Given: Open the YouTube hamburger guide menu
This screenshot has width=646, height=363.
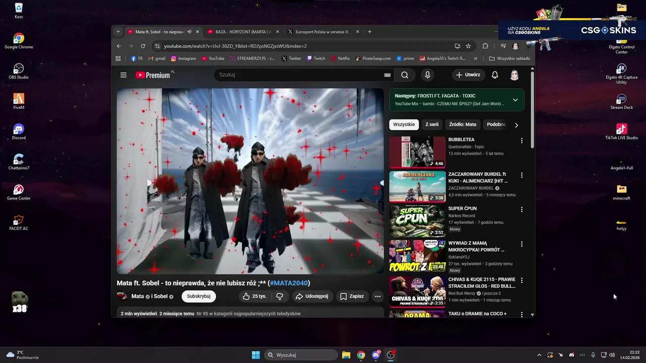Looking at the screenshot, I should pyautogui.click(x=123, y=75).
